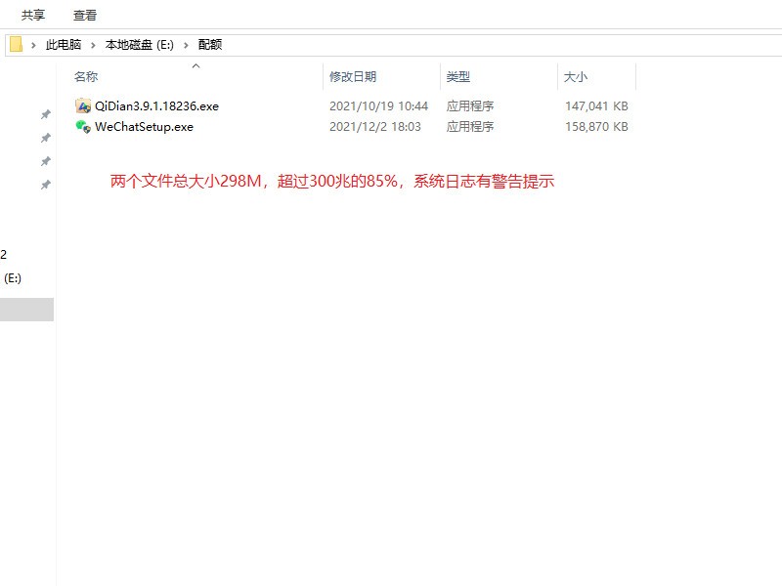The width and height of the screenshot is (782, 586).
Task: Expand chevron before 此电脑 in address bar
Action: pos(33,45)
